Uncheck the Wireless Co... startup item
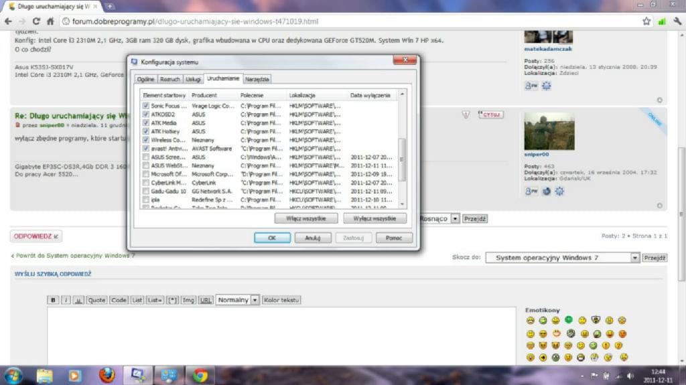Image resolution: width=686 pixels, height=385 pixels. point(145,140)
